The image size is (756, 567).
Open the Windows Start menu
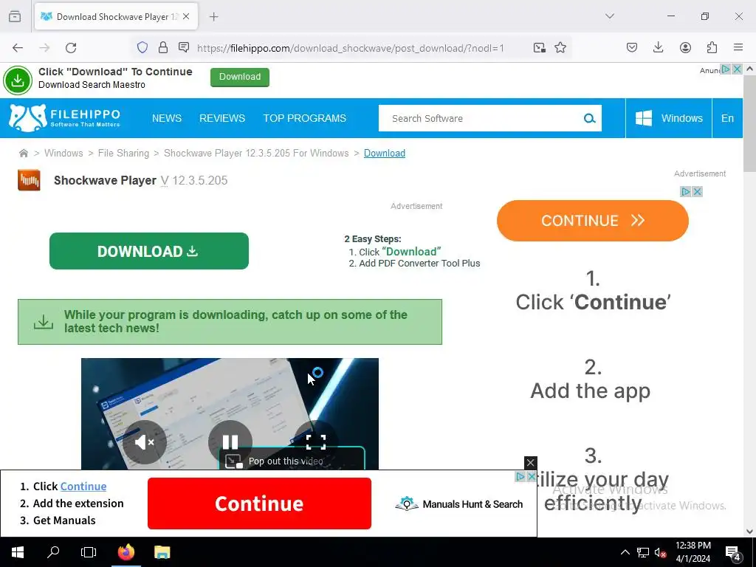pyautogui.click(x=18, y=552)
